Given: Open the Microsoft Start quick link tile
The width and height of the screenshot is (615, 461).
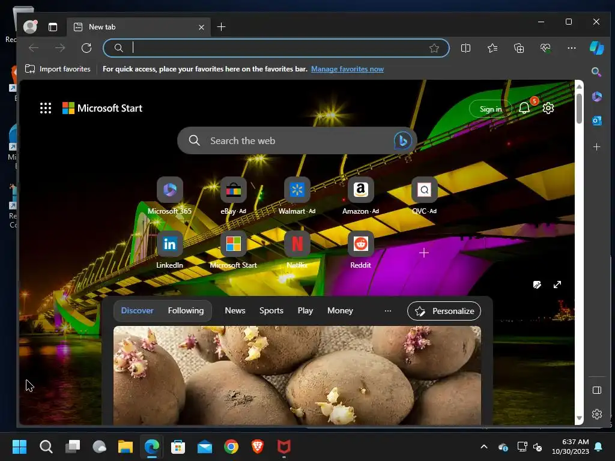Looking at the screenshot, I should [234, 250].
